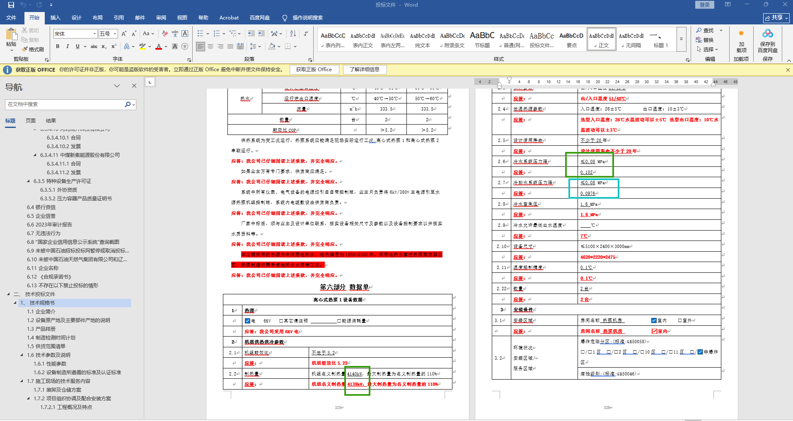Toggle the 电 checkbox in the 热源 row
The image size is (793, 421).
pyautogui.click(x=247, y=321)
